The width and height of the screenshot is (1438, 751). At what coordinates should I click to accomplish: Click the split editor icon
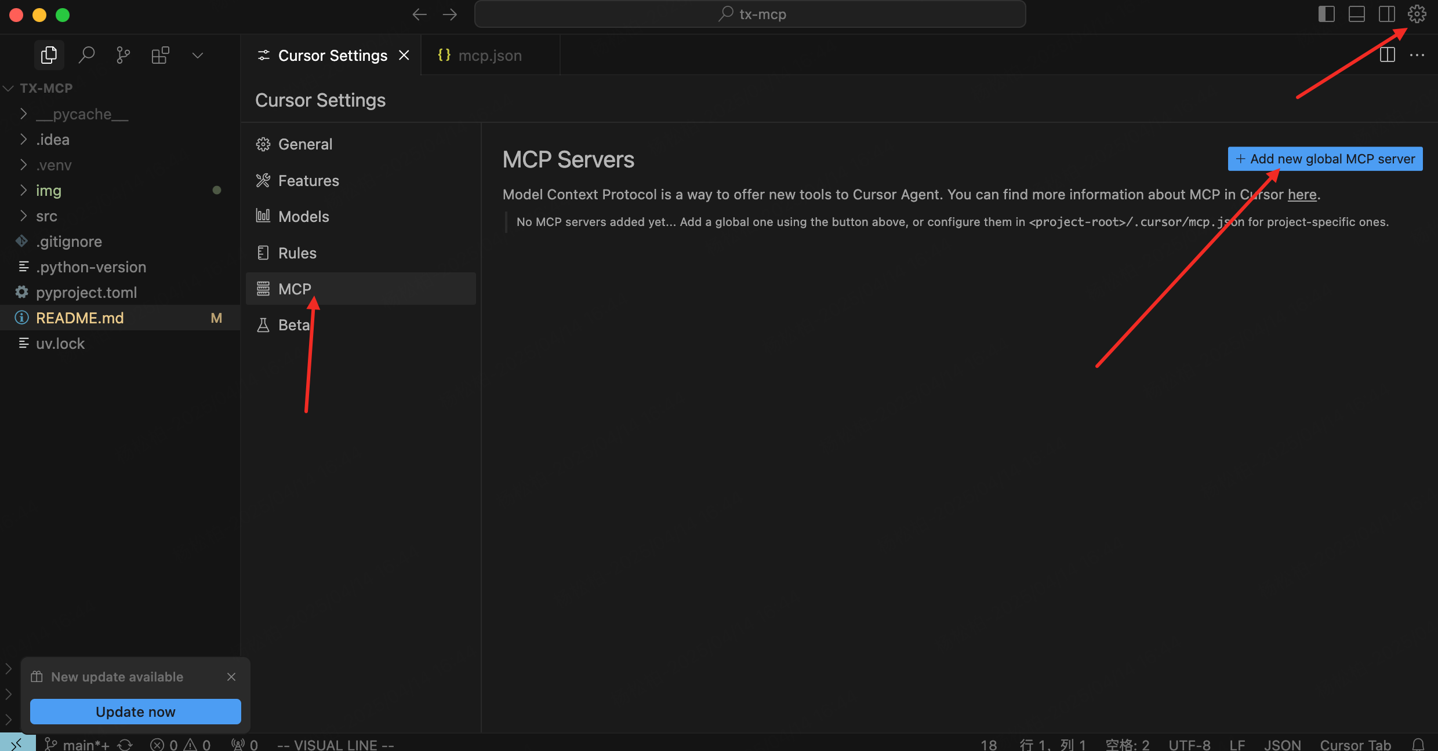pyautogui.click(x=1387, y=55)
